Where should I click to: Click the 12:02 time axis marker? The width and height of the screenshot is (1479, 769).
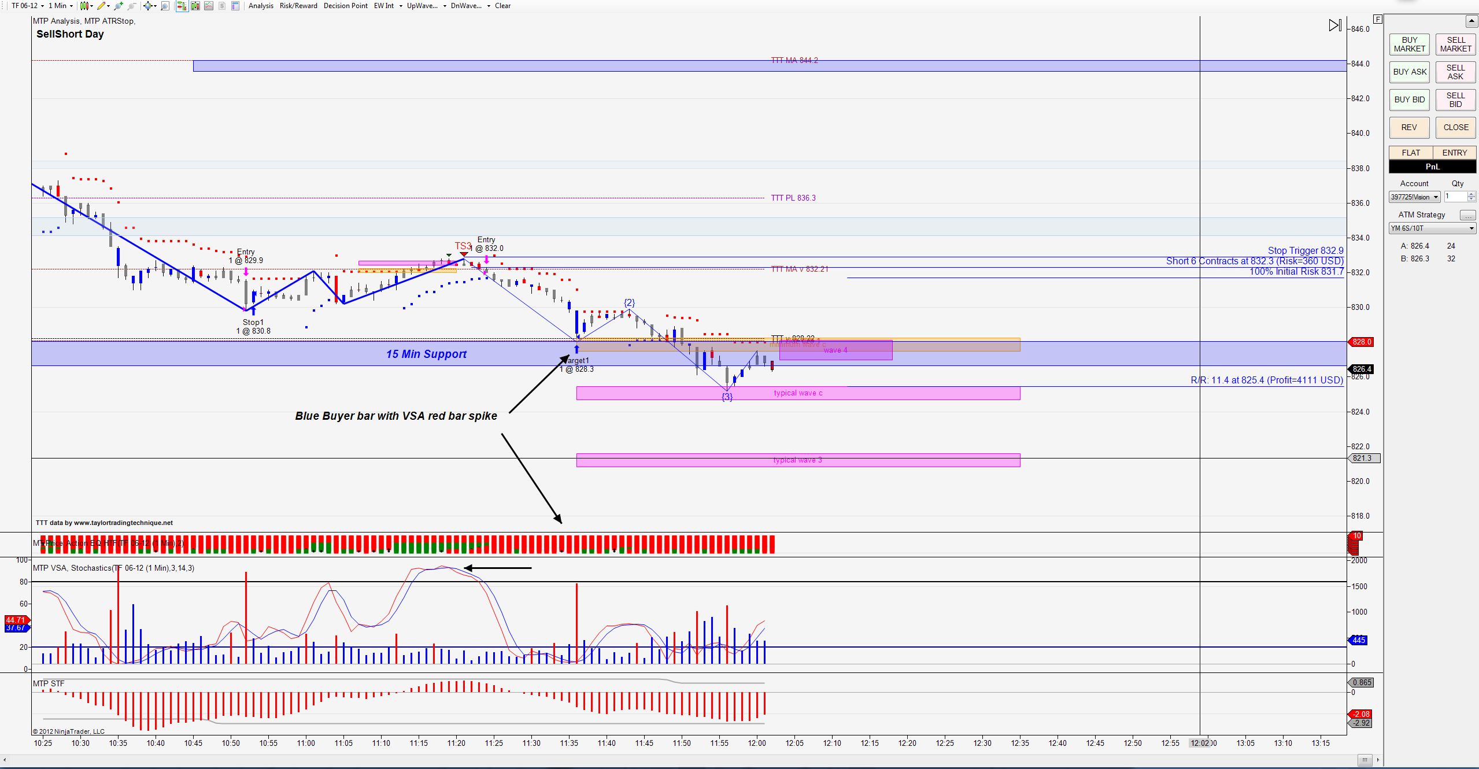tap(1200, 743)
